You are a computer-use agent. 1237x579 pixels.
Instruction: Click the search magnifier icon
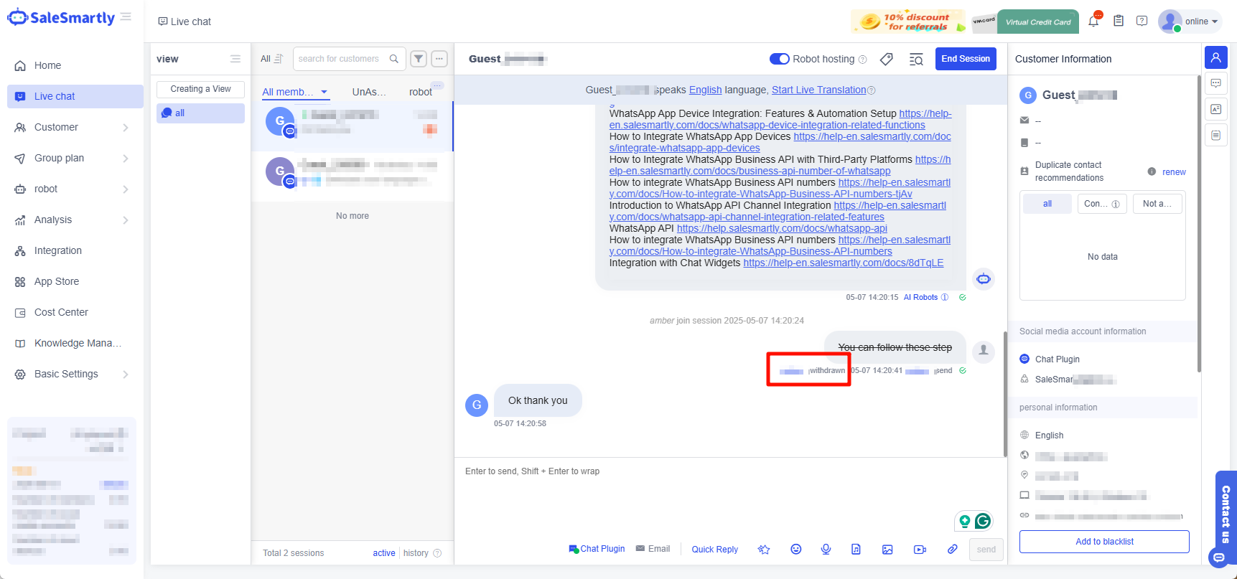pos(394,59)
